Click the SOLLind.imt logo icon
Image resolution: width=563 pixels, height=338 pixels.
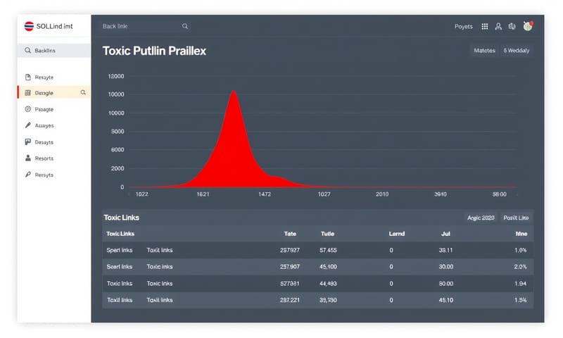click(x=29, y=26)
